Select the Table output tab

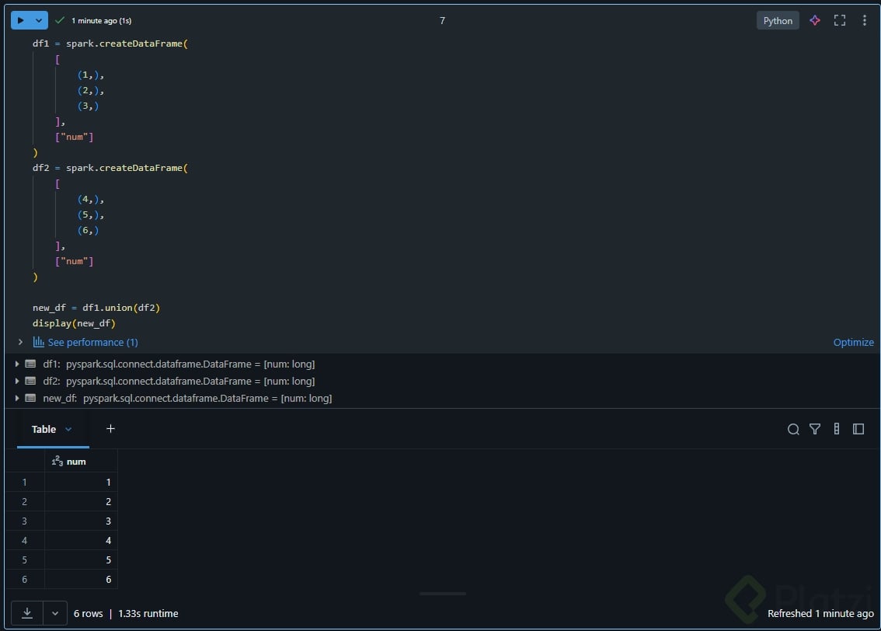44,429
